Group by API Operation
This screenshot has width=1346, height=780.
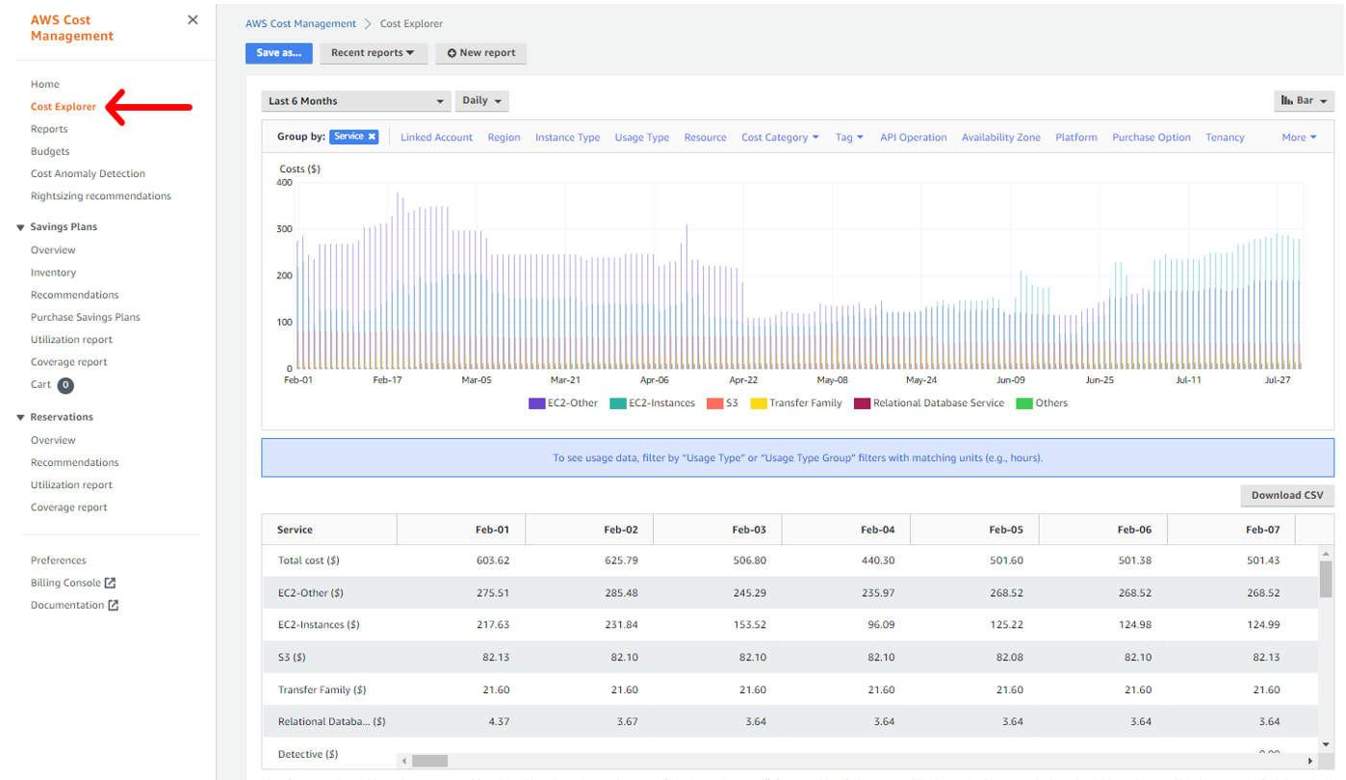point(914,138)
